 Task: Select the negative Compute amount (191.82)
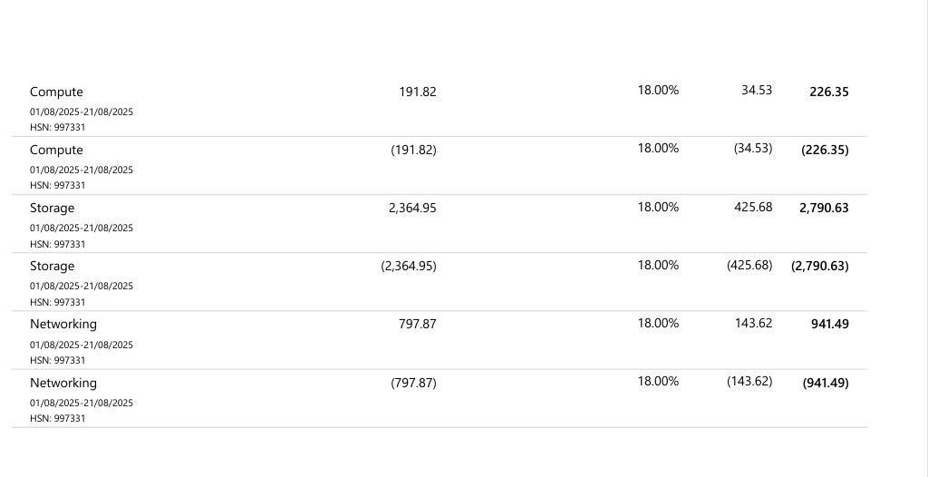point(413,150)
